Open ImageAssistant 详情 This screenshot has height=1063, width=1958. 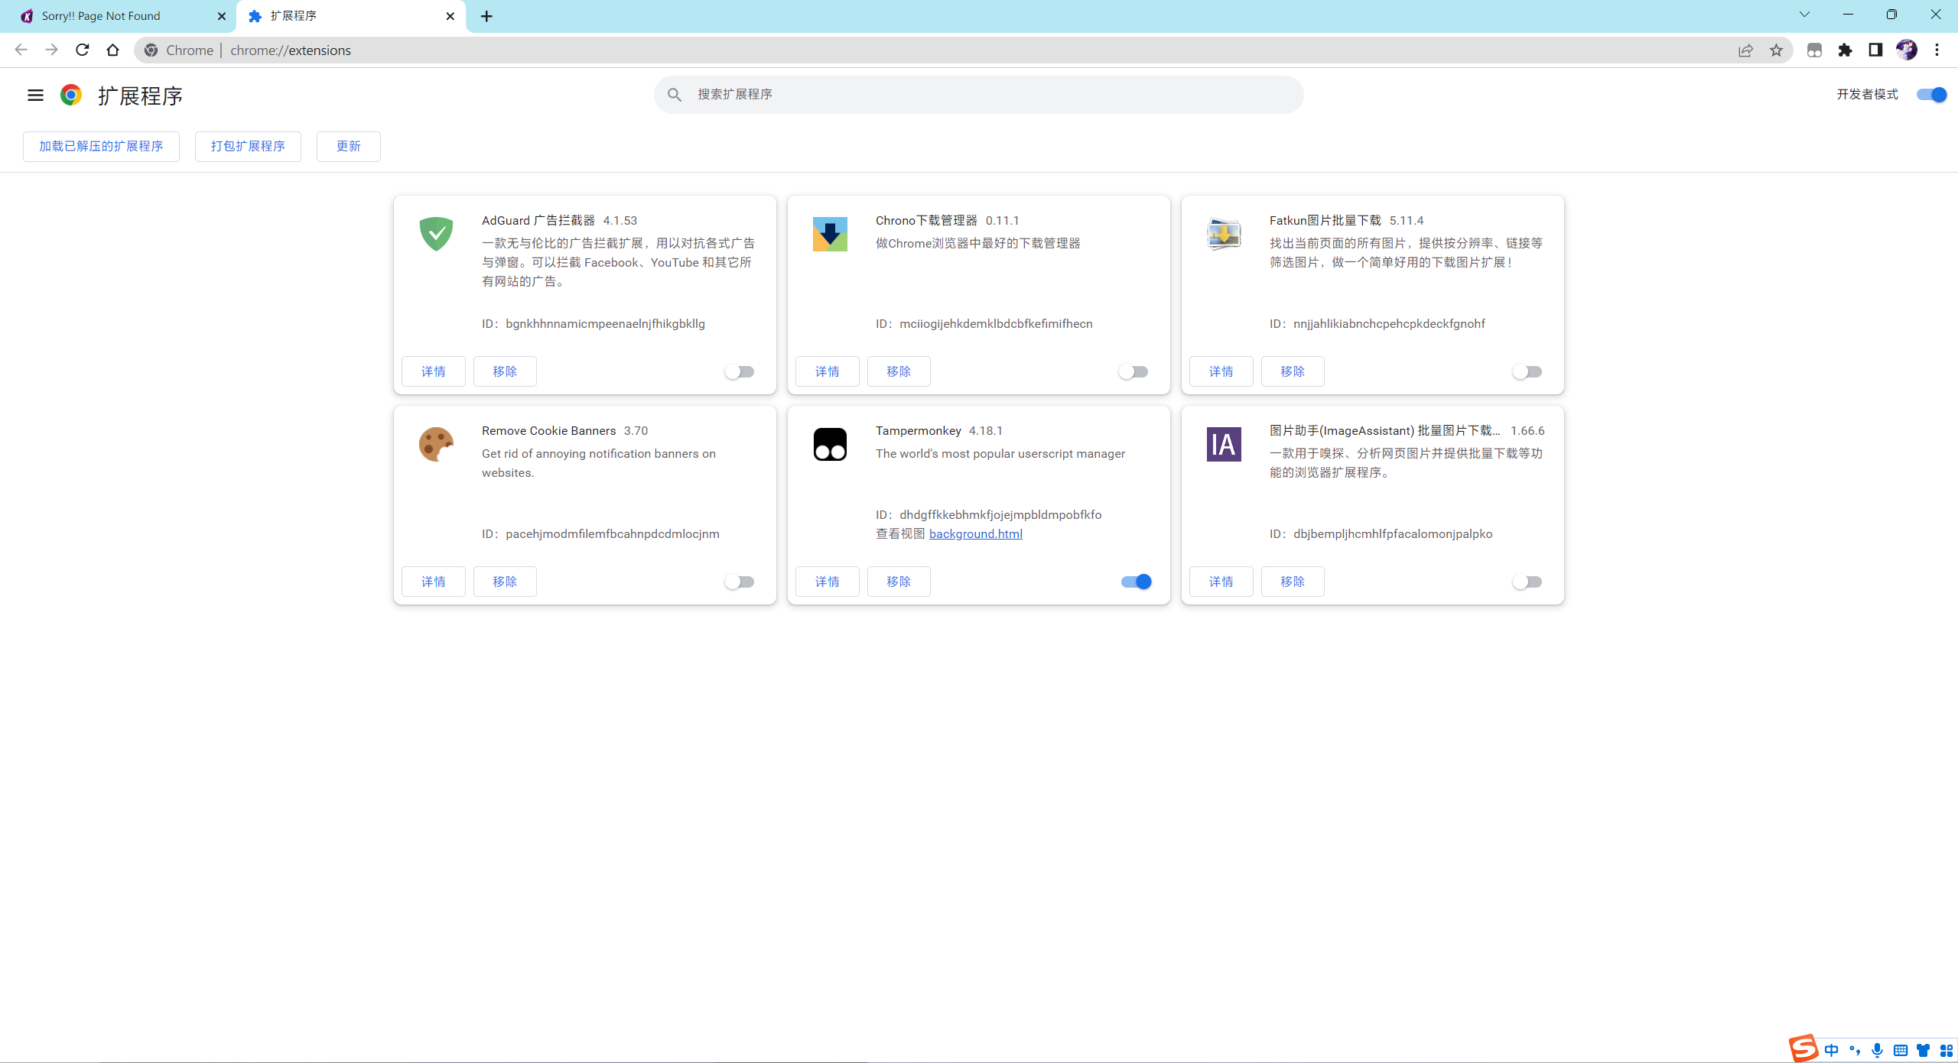pyautogui.click(x=1221, y=582)
